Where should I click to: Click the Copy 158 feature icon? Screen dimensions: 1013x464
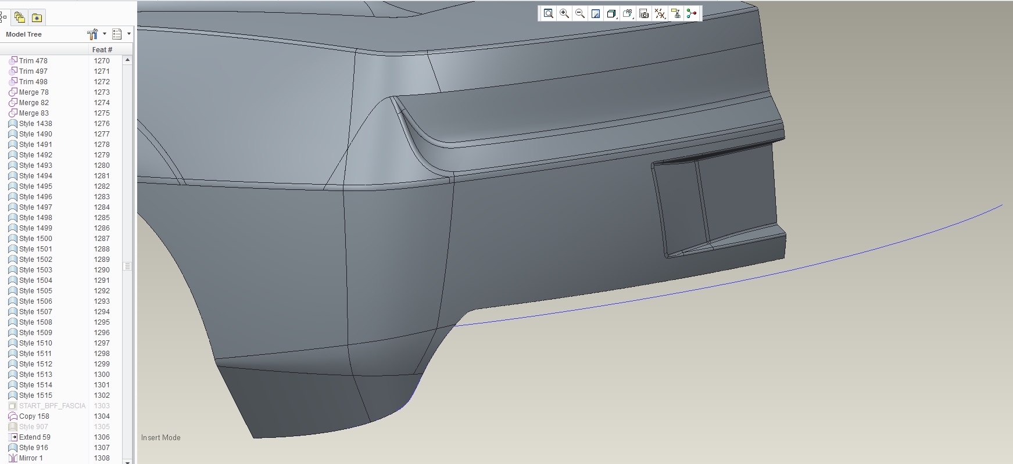[x=13, y=416]
